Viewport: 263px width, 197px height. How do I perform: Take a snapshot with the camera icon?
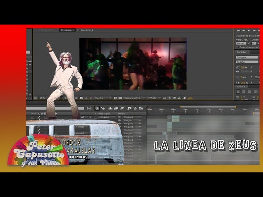[81, 98]
